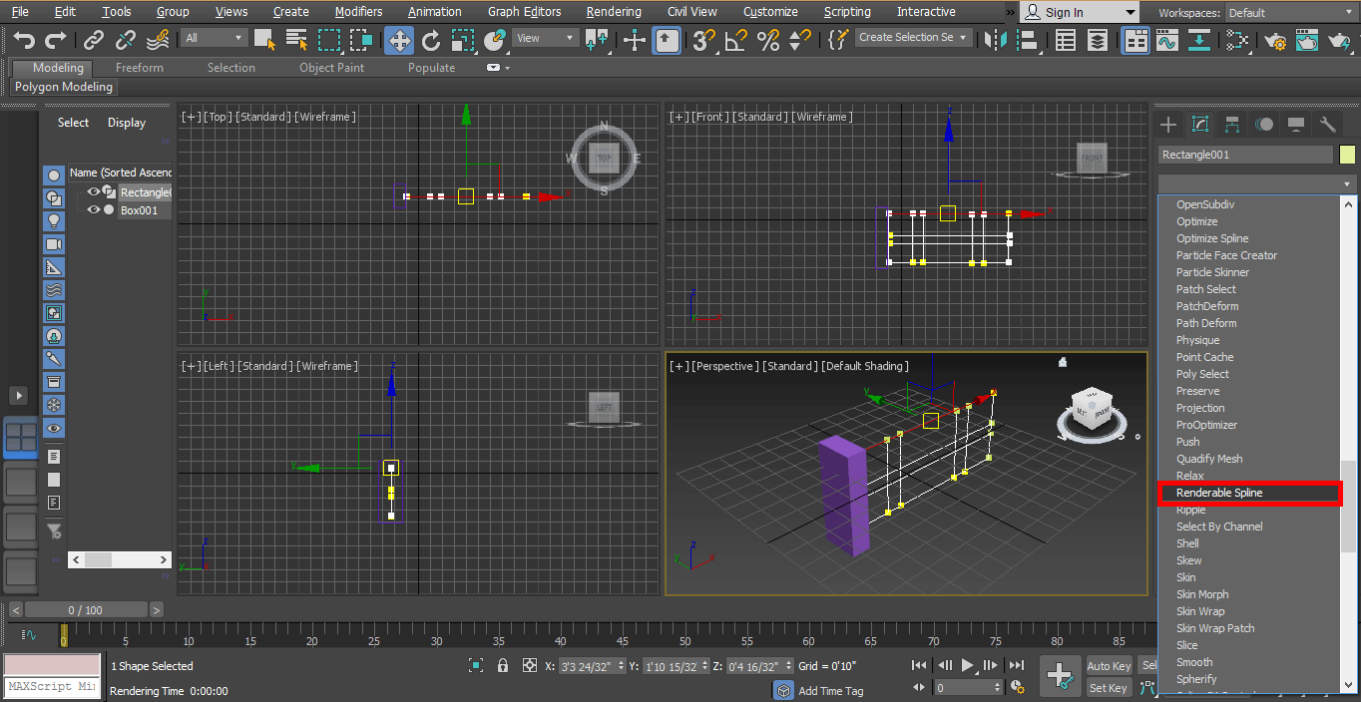Image resolution: width=1361 pixels, height=702 pixels.
Task: Click the Rectangle001 object color swatch
Action: point(1348,155)
